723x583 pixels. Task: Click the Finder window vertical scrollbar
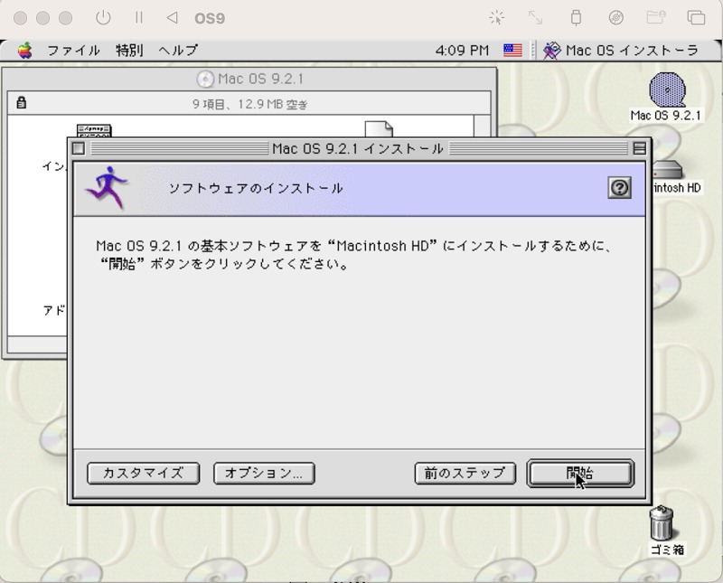[x=483, y=126]
